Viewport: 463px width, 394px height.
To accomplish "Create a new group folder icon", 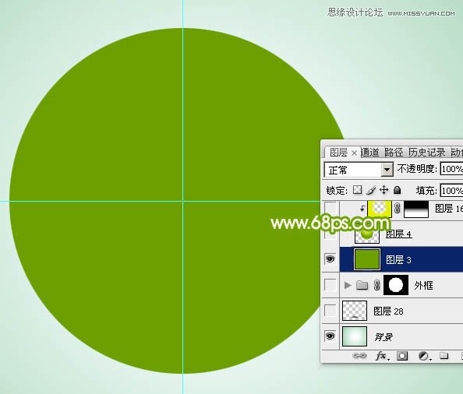I will [444, 356].
